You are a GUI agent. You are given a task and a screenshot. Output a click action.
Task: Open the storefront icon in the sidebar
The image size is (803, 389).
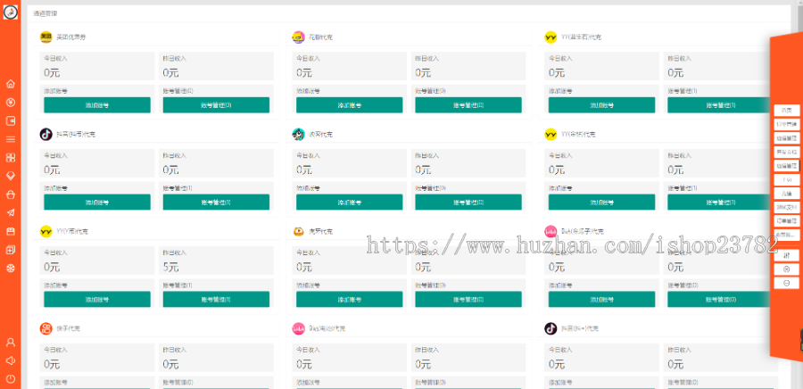point(10,231)
